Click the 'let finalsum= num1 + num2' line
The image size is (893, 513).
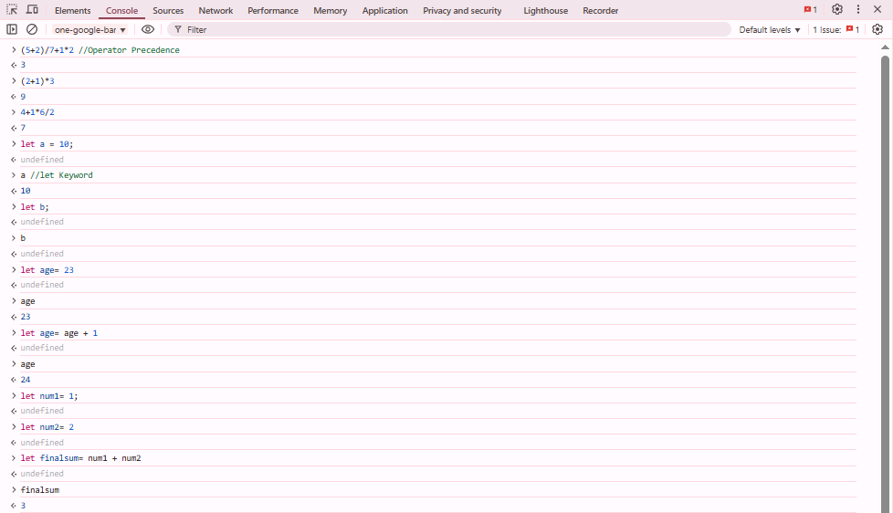(x=81, y=458)
